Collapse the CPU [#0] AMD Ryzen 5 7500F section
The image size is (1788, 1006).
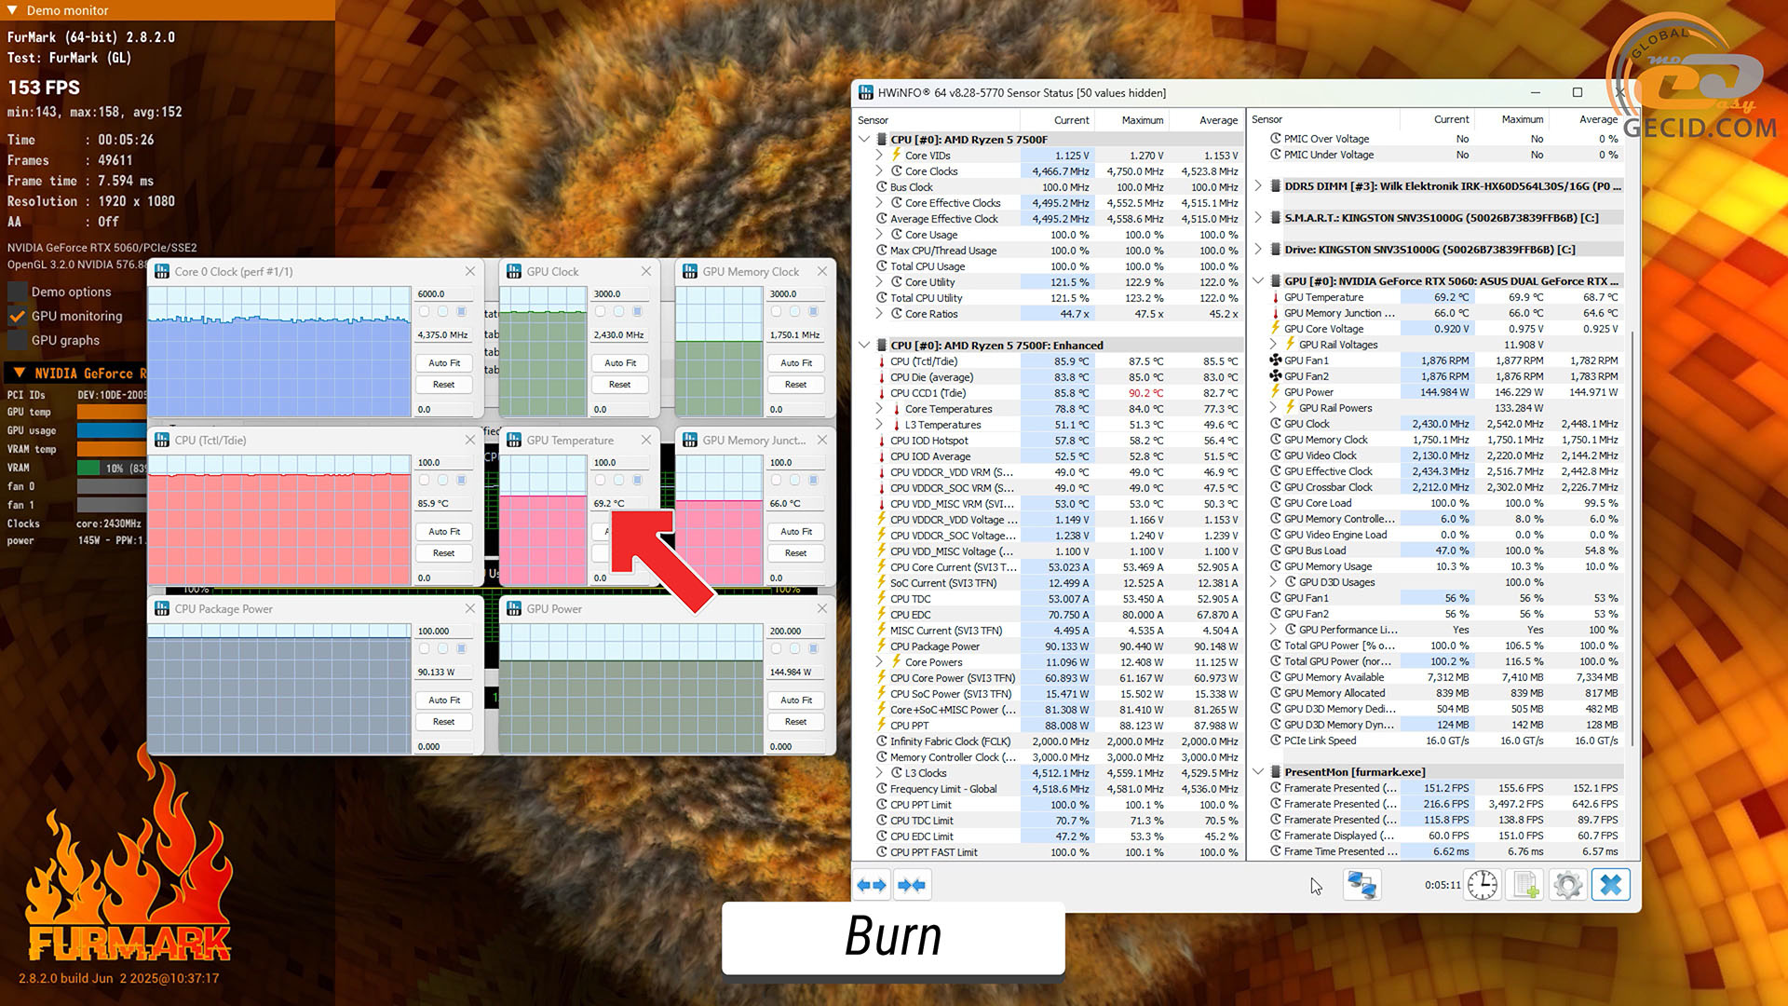point(864,140)
